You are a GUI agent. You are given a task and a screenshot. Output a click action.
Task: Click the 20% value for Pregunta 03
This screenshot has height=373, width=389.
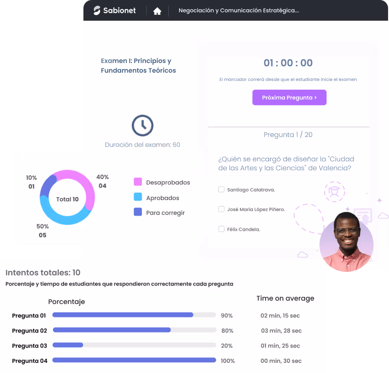[x=227, y=346]
